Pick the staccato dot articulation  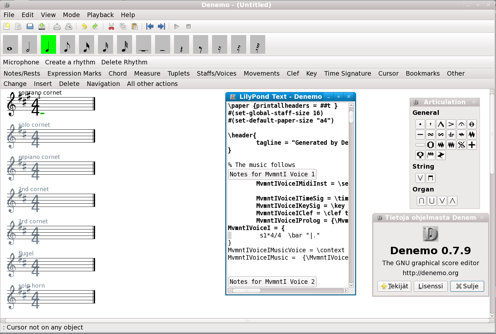coord(420,124)
